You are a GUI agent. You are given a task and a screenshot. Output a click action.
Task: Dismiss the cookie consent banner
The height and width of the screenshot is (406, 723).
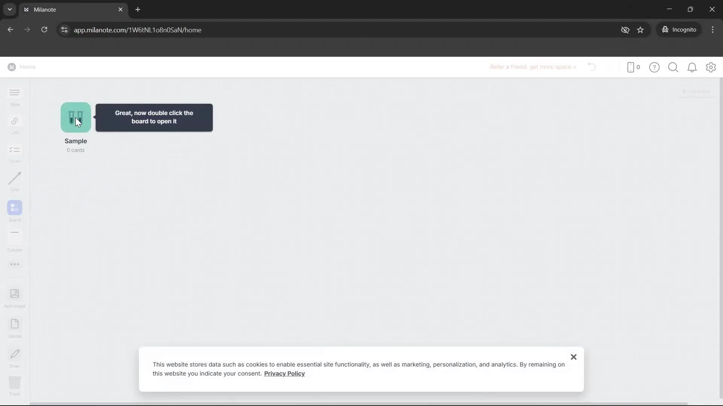pyautogui.click(x=574, y=357)
